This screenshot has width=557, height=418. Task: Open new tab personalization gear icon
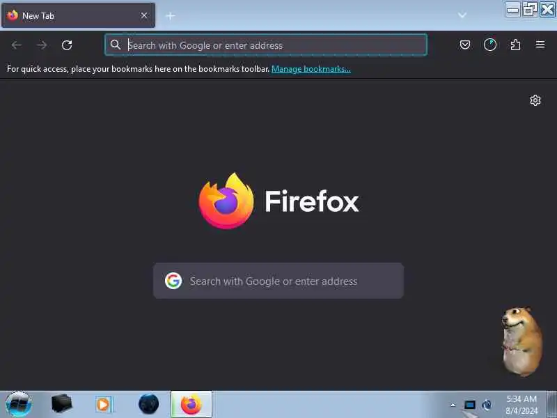tap(535, 100)
